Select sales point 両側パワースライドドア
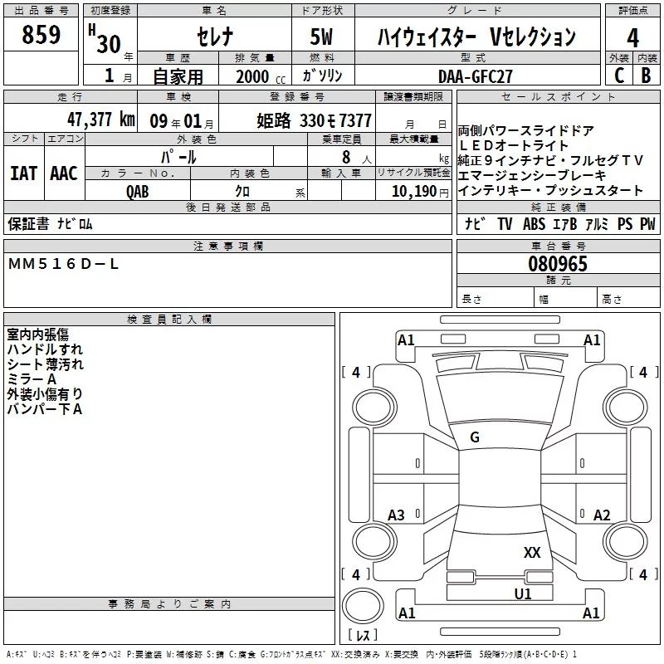 pos(525,130)
